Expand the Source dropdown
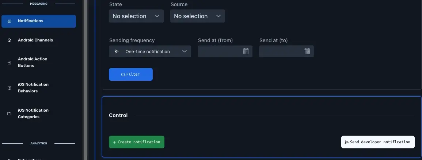422x160 pixels. click(198, 16)
